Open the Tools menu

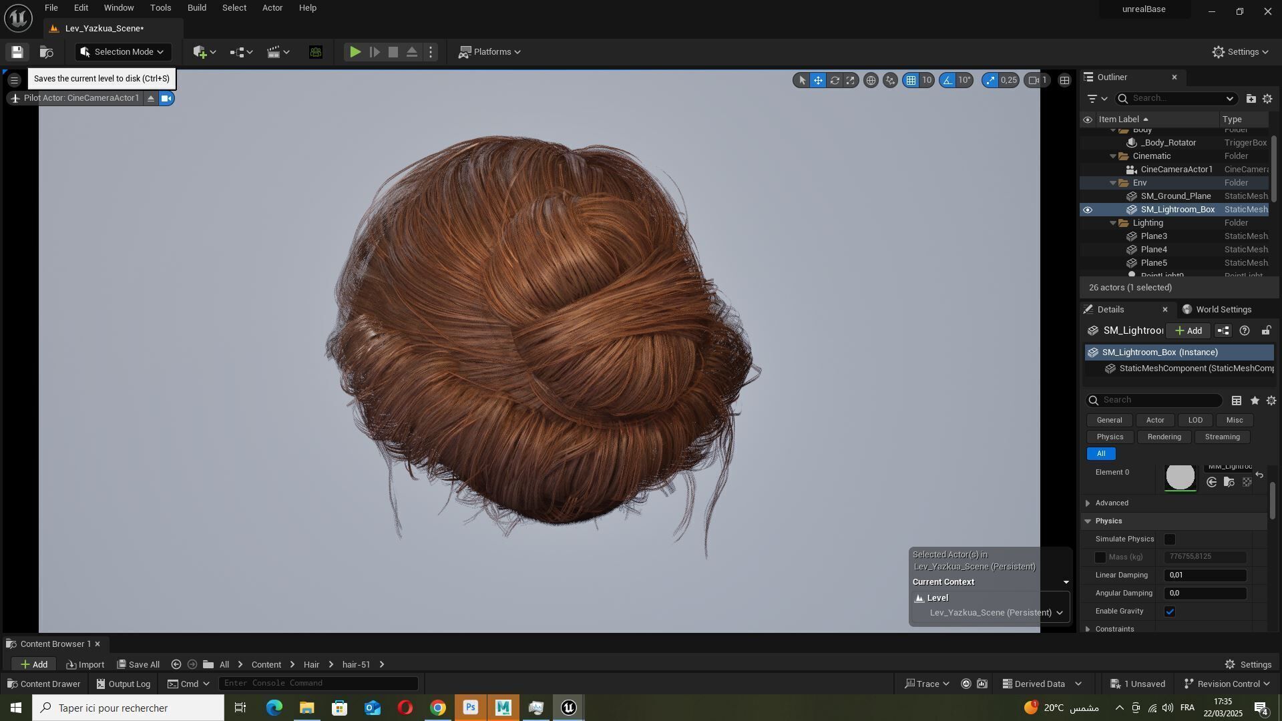[x=160, y=8]
